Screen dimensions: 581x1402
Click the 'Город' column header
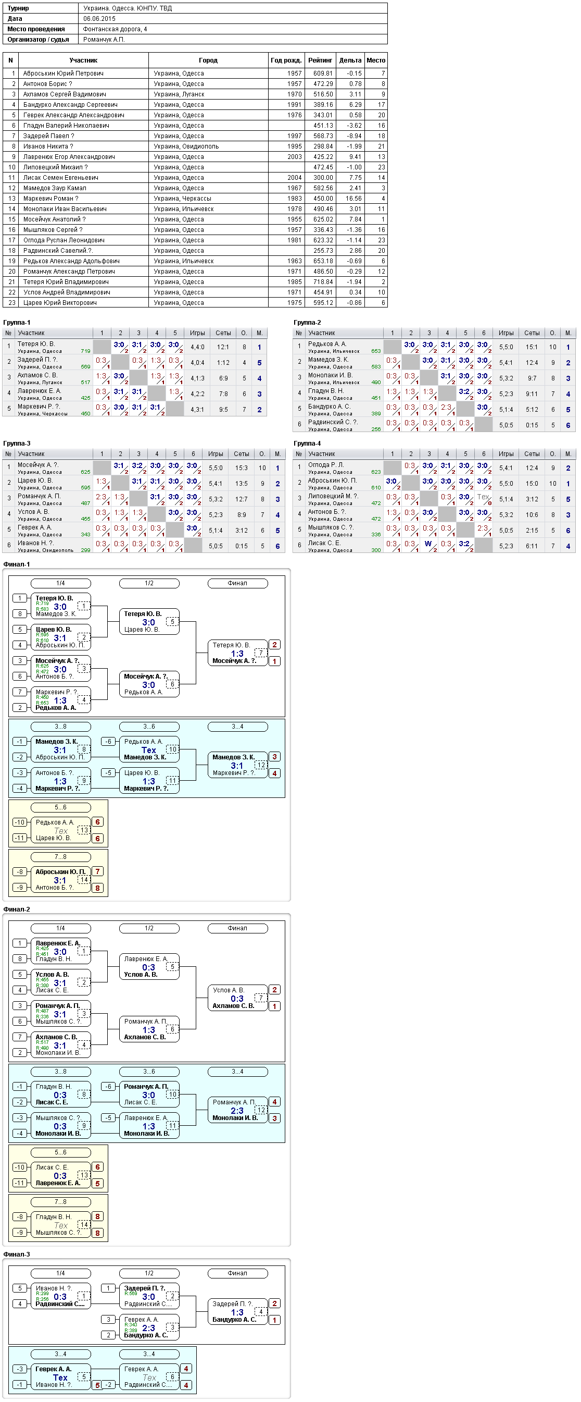tap(208, 60)
